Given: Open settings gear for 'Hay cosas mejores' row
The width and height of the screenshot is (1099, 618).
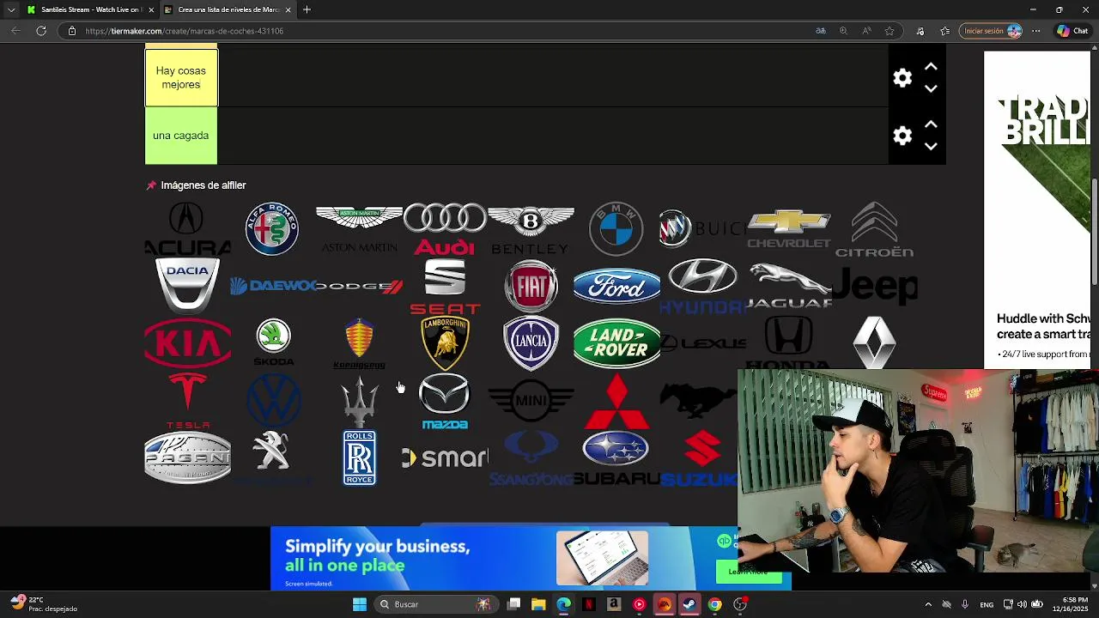Looking at the screenshot, I should (x=902, y=78).
